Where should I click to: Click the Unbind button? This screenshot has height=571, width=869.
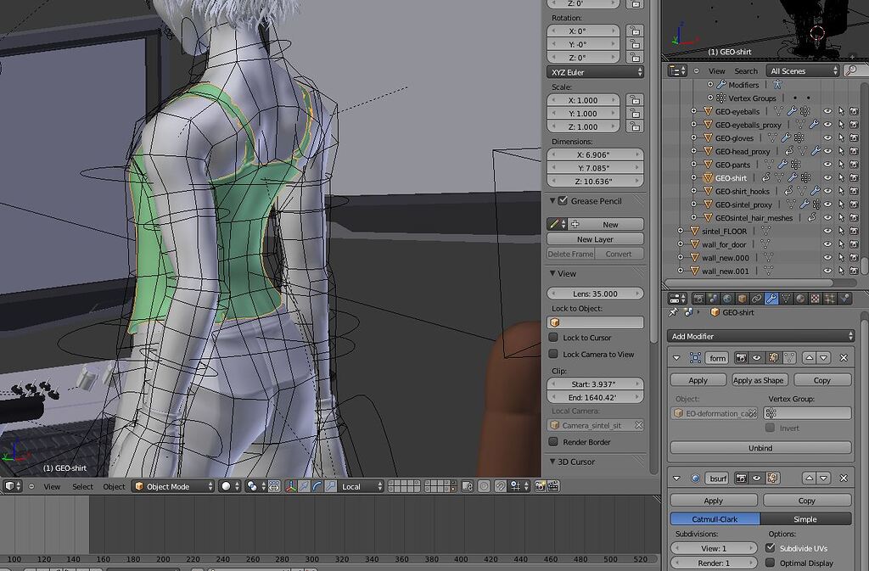click(x=760, y=447)
